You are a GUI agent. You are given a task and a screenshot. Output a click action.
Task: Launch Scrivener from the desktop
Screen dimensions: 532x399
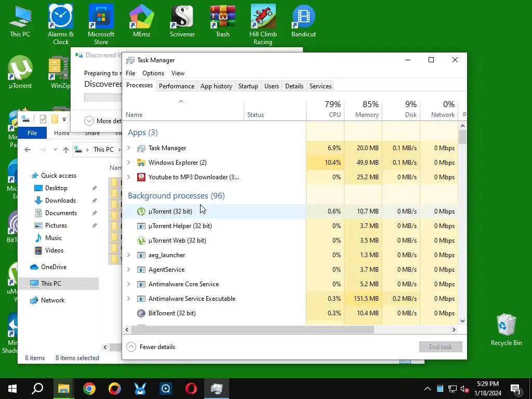coord(182,21)
